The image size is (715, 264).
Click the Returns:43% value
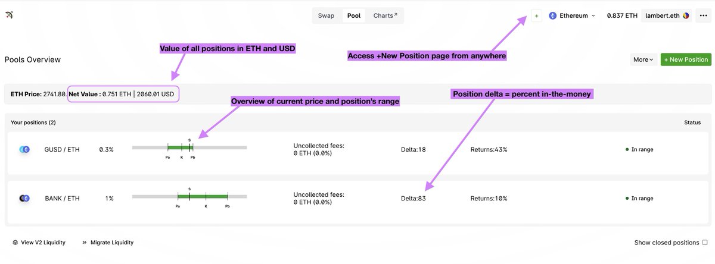(489, 149)
